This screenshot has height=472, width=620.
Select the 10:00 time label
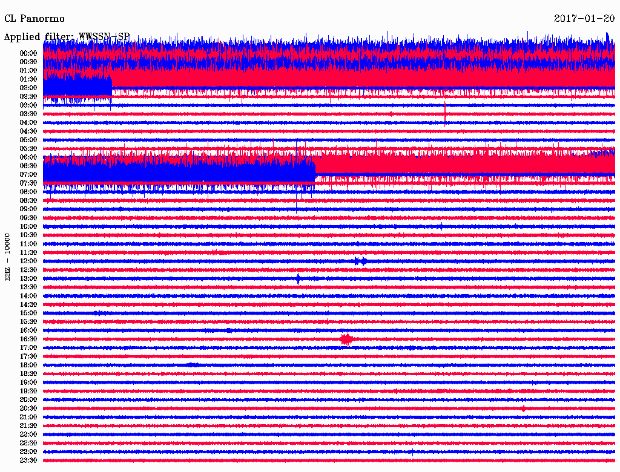[x=28, y=226]
